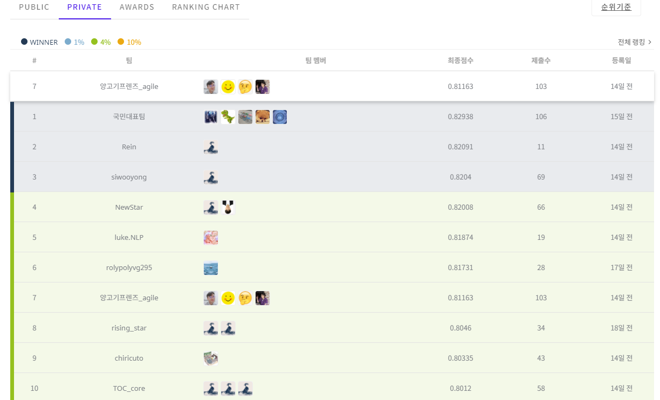Click the 팀 멤버 column header

pos(316,60)
